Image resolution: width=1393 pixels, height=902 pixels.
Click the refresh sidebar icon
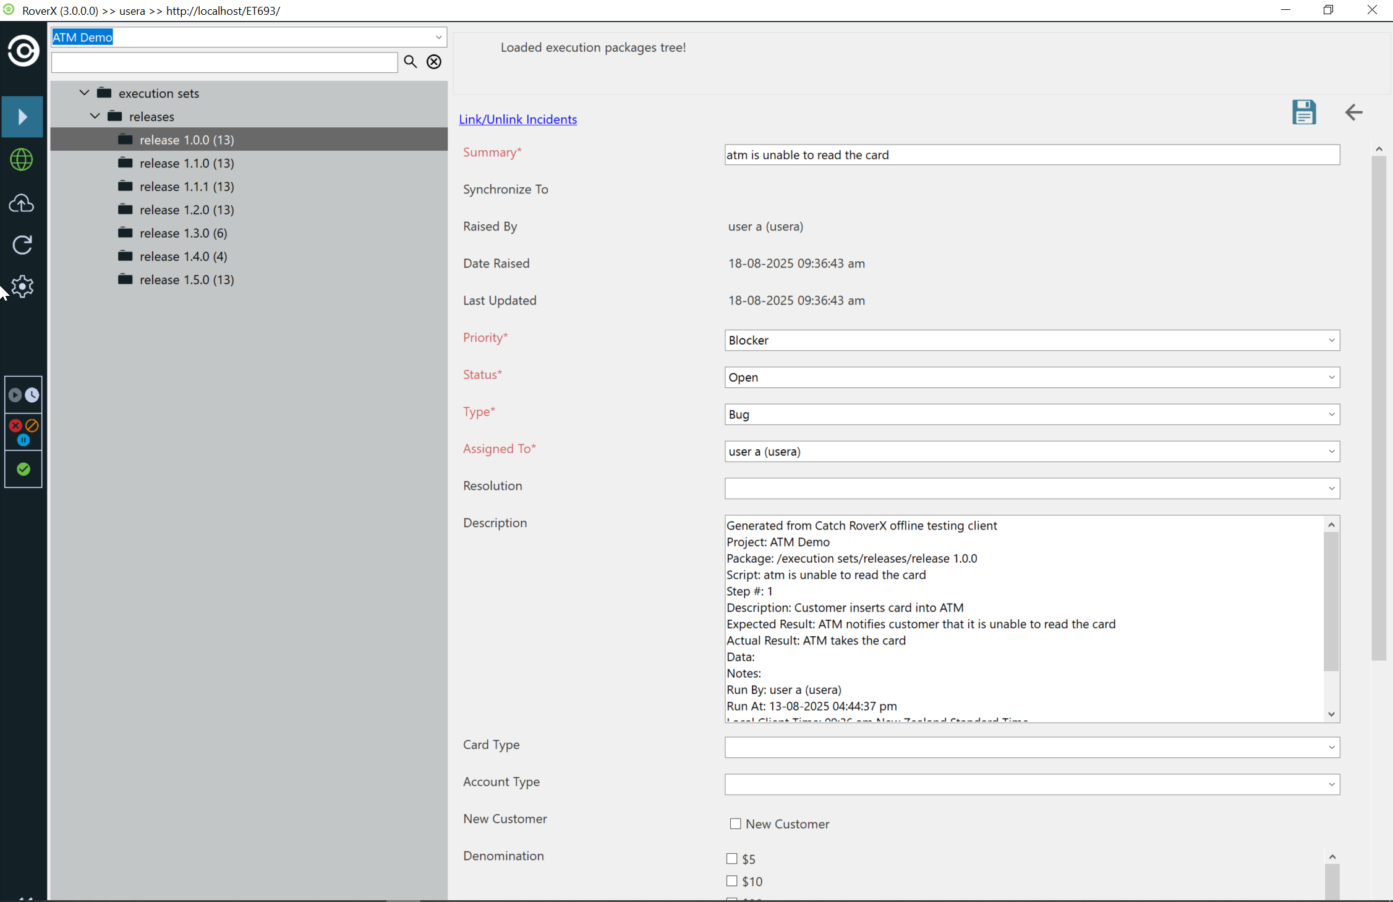22,245
